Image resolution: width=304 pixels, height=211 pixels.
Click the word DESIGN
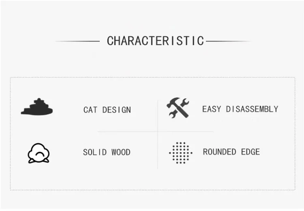pos(116,110)
